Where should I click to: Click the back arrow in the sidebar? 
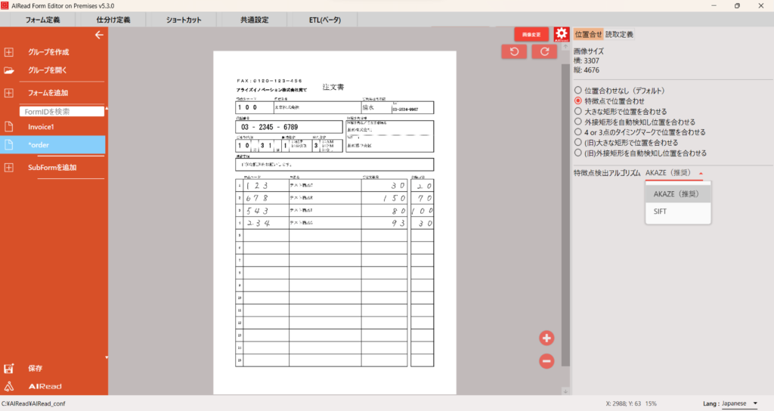[98, 35]
